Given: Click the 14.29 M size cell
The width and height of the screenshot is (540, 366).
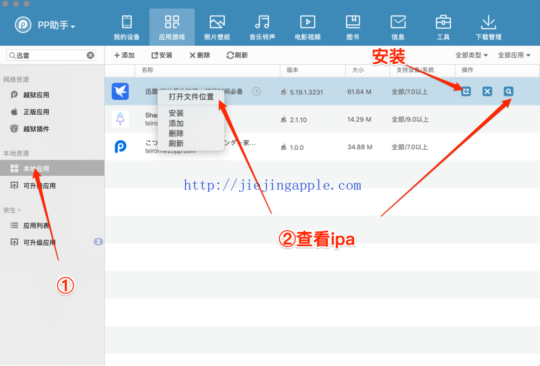Looking at the screenshot, I should (x=359, y=119).
